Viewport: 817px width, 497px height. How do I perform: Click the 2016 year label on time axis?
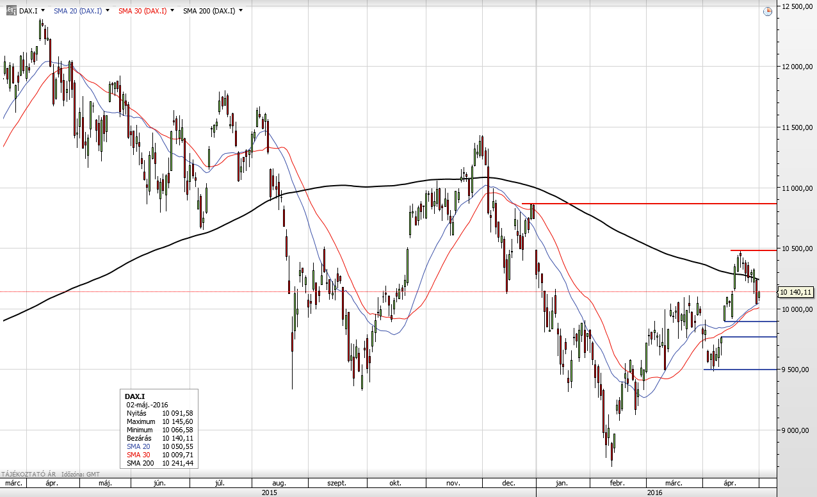(654, 493)
